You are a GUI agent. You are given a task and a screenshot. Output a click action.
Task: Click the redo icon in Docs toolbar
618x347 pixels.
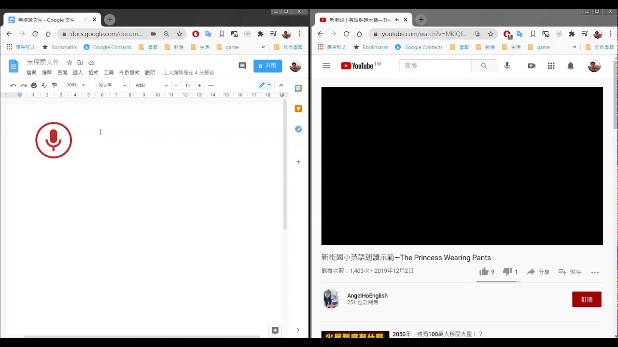pos(23,85)
